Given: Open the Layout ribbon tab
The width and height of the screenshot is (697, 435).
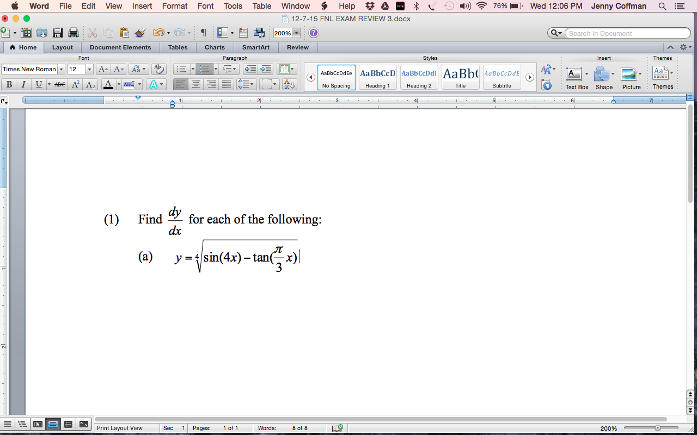Looking at the screenshot, I should tap(63, 47).
